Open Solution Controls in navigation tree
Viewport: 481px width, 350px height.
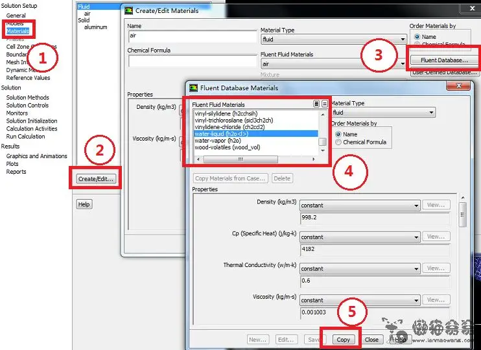[x=27, y=105]
